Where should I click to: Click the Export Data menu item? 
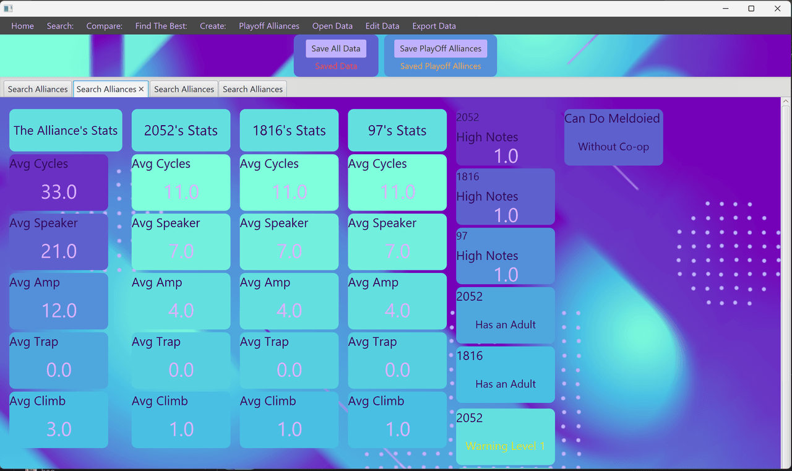(x=434, y=26)
